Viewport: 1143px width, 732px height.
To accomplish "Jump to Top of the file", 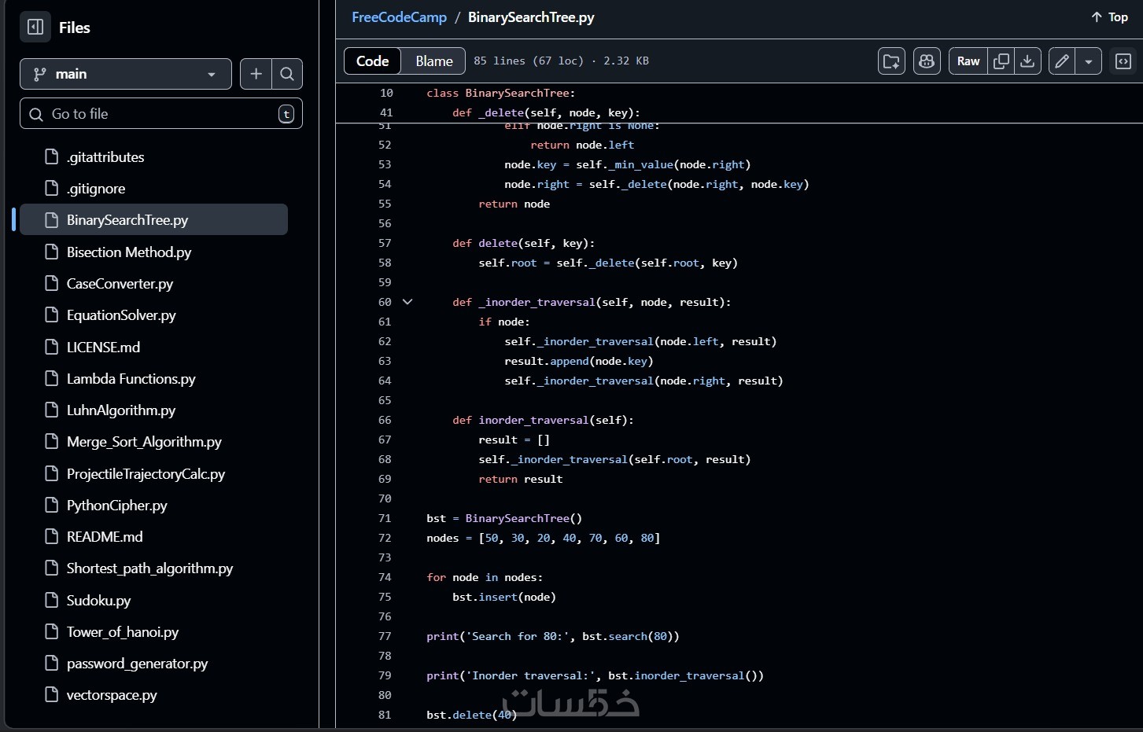I will tap(1109, 17).
